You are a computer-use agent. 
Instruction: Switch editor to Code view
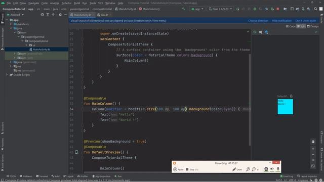[x=291, y=26]
